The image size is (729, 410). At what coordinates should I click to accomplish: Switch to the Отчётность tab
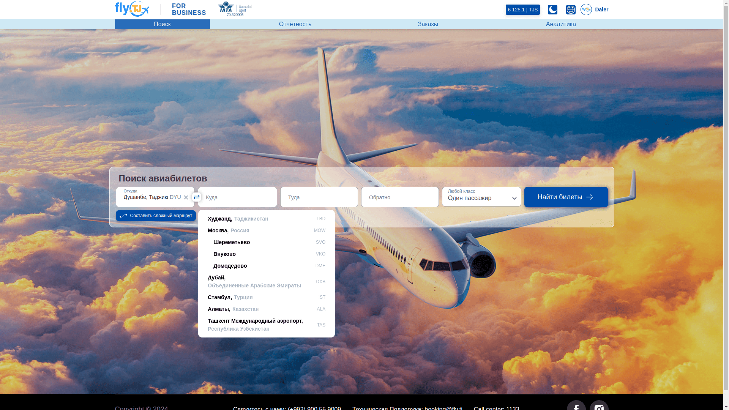click(295, 24)
